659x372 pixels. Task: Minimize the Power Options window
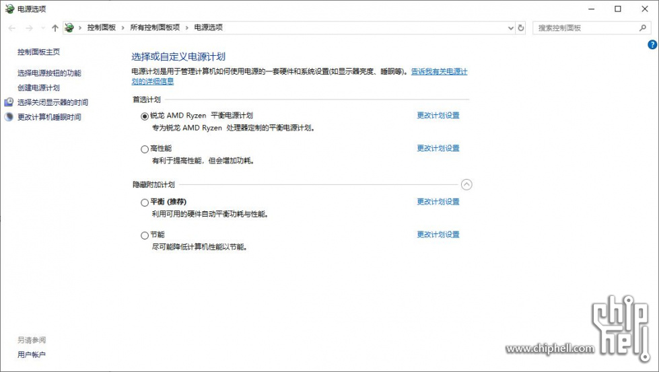(591, 9)
